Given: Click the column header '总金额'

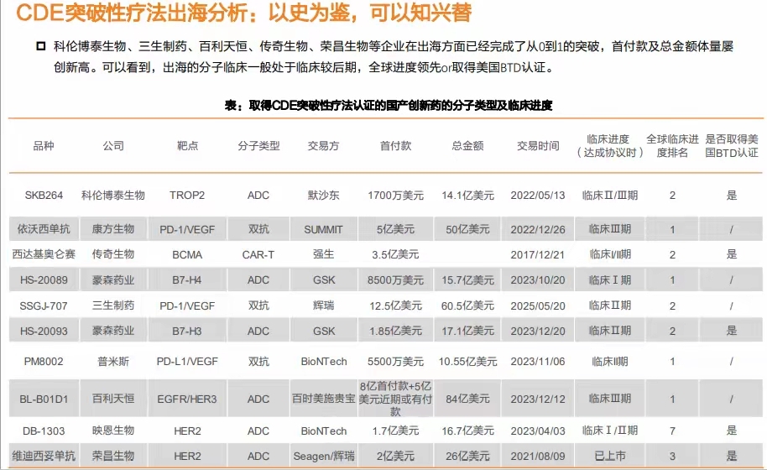Looking at the screenshot, I should (x=467, y=146).
